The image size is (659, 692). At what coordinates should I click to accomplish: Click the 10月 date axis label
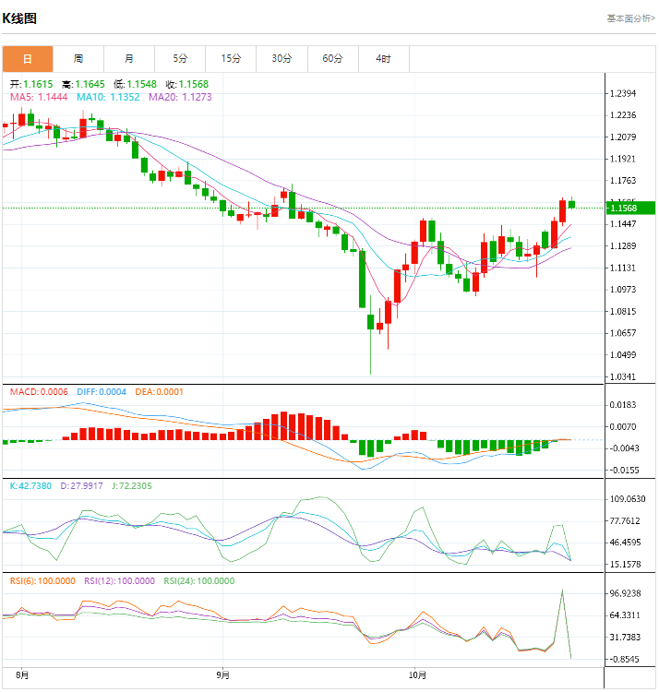(417, 675)
